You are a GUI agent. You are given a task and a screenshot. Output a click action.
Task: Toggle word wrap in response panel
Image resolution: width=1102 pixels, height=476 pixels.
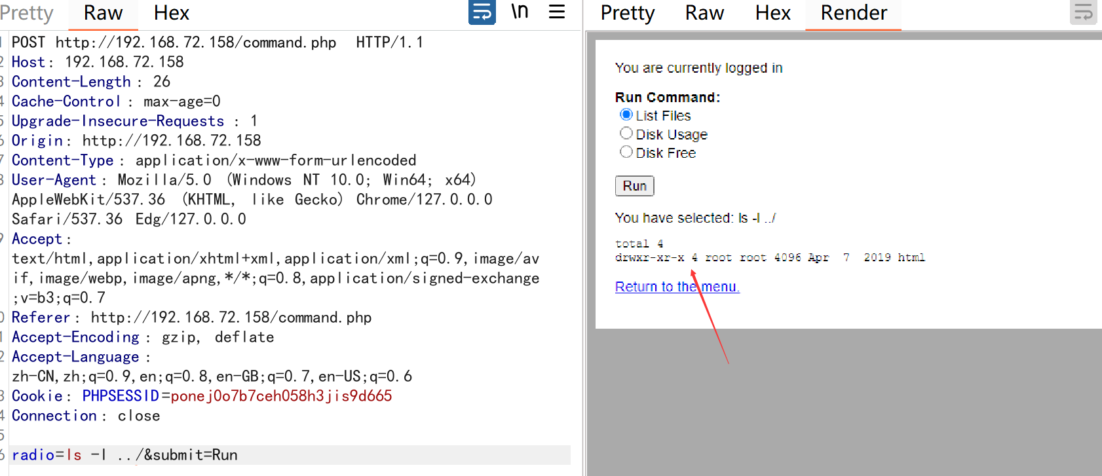pos(1083,12)
